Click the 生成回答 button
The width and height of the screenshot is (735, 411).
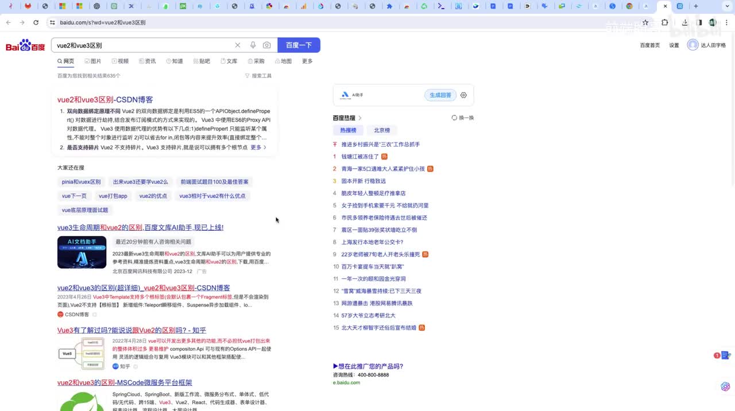(x=440, y=95)
